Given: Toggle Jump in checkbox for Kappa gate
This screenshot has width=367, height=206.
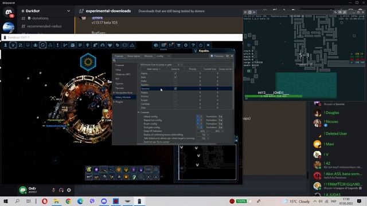Looking at the screenshot, I should tap(175, 93).
